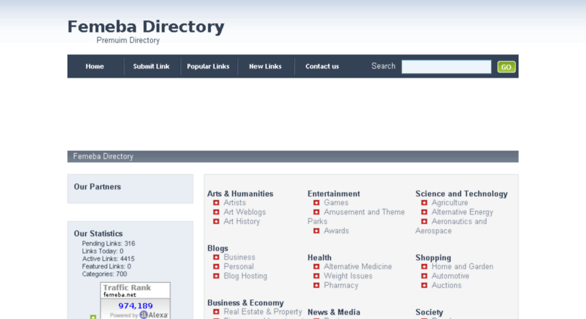Click the red bullet icon beside Agriculture
The image size is (586, 319).
coord(424,203)
